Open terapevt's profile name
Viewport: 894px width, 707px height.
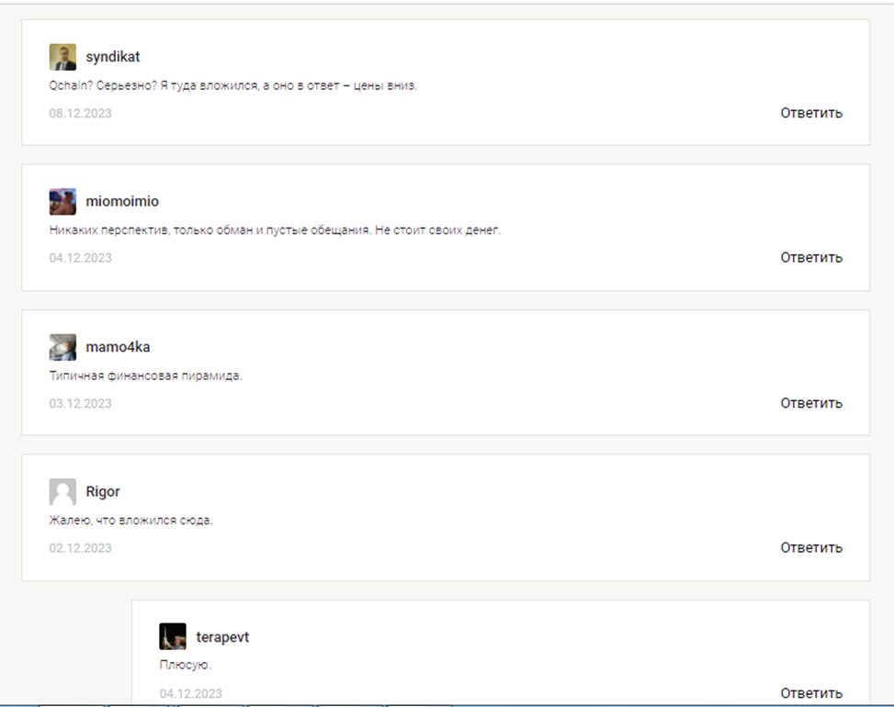pos(222,637)
